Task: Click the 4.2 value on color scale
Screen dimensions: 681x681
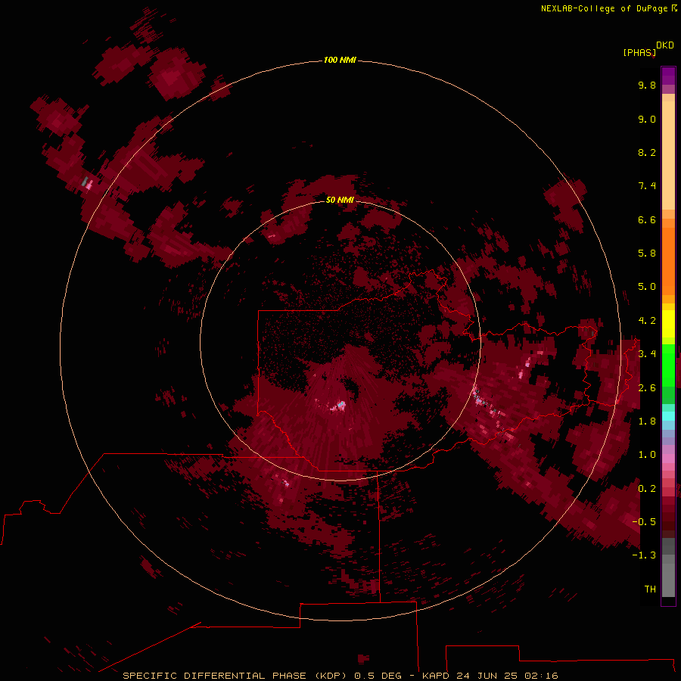Action: pos(647,321)
